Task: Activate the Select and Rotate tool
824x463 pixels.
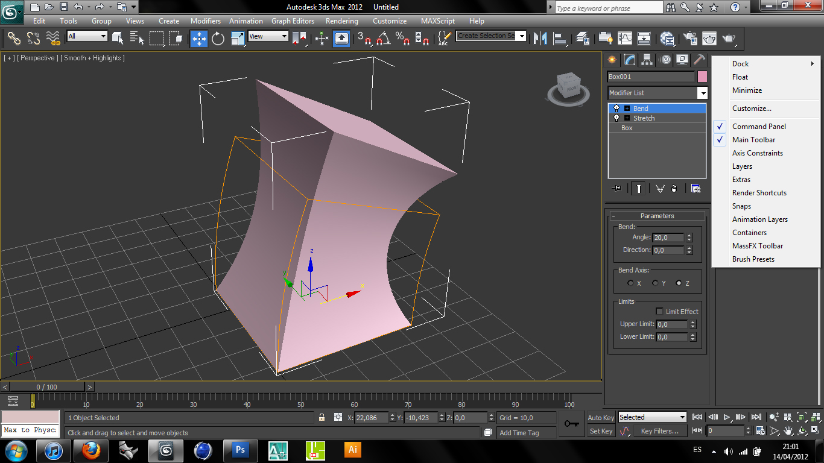Action: 217,39
